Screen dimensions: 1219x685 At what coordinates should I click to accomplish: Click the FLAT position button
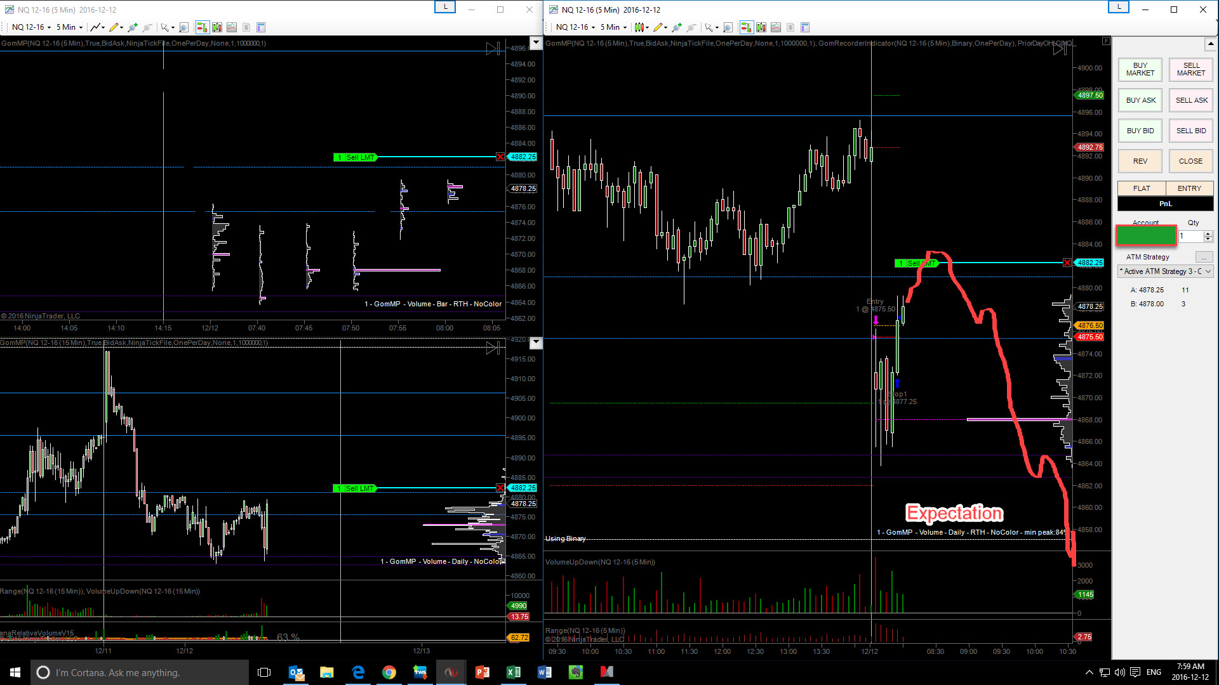[1142, 188]
